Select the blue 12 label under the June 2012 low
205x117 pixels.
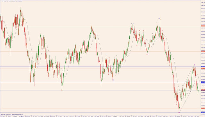[113, 80]
